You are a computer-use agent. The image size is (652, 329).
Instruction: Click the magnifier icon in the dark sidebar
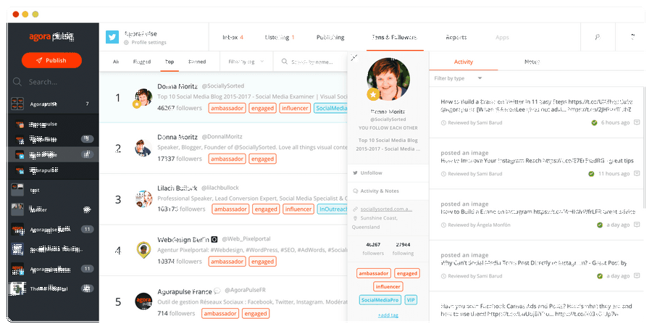pos(17,81)
